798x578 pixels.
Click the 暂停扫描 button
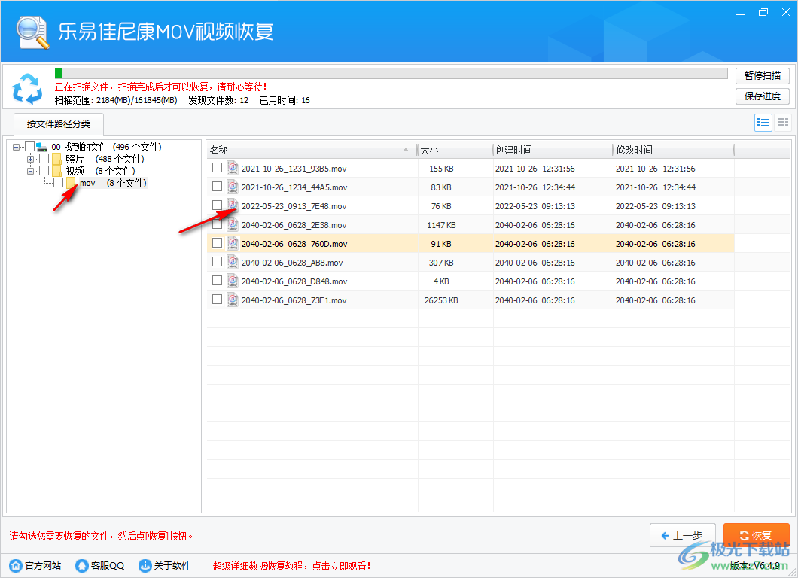(x=763, y=76)
